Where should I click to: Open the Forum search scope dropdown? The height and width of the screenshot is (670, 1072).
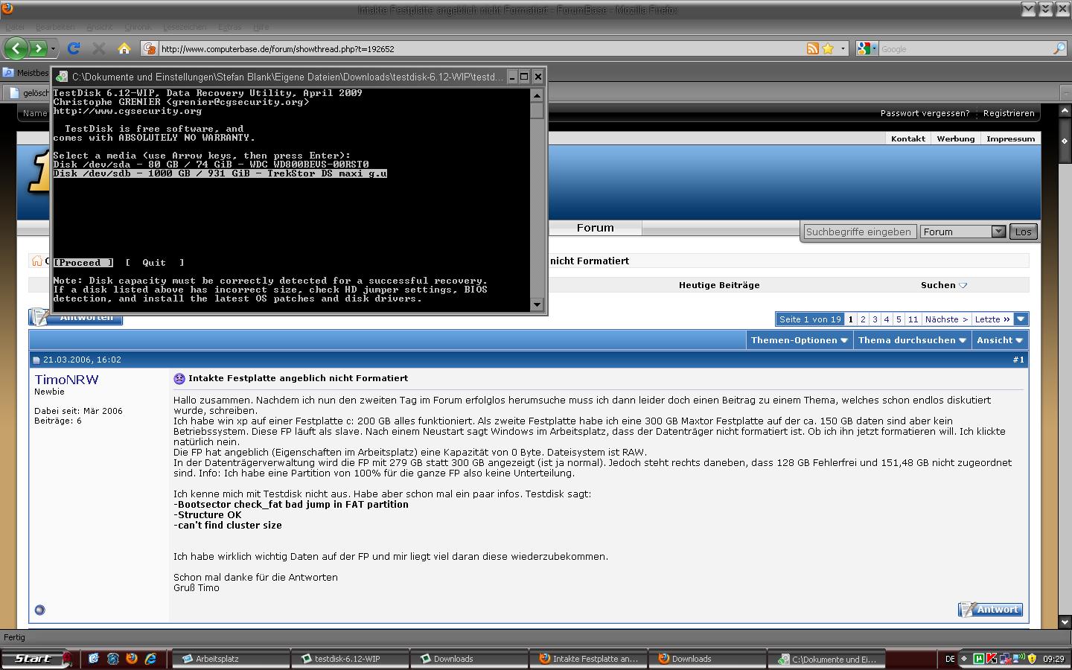tap(963, 232)
